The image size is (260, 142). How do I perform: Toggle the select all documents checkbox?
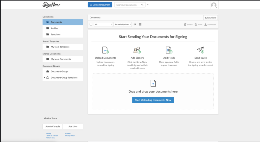91,24
